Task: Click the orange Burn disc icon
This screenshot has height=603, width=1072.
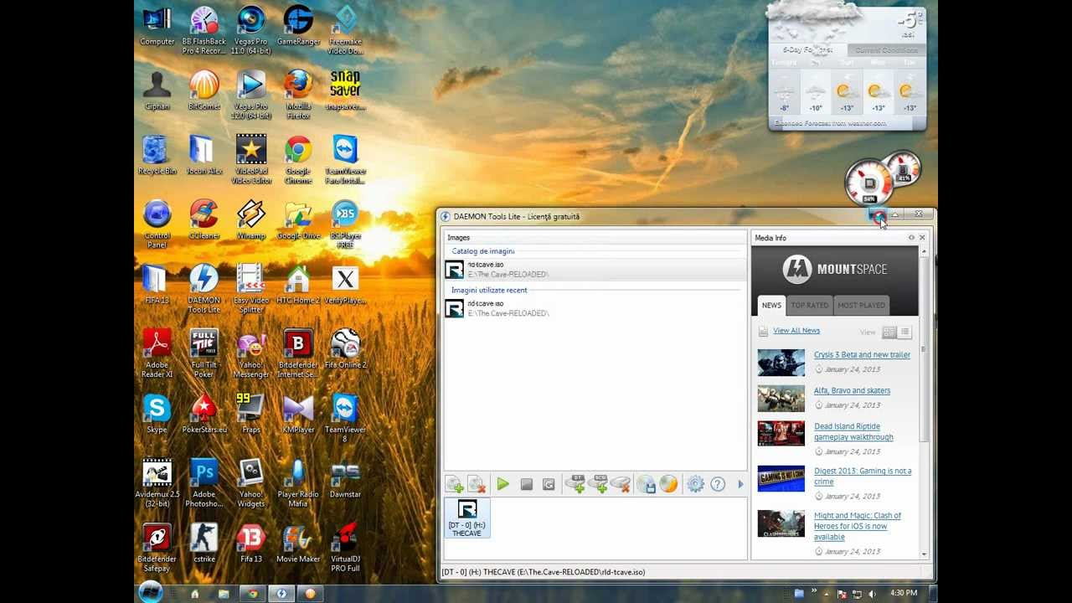Action: coord(668,484)
